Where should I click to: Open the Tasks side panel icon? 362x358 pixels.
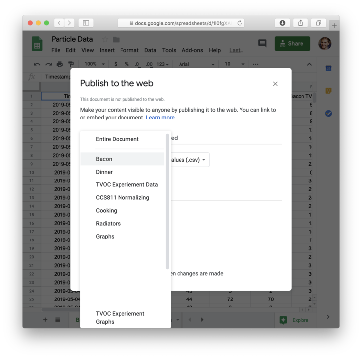pos(328,114)
